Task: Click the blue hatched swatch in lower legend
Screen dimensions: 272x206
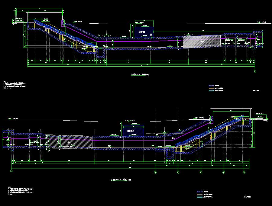Action: tap(199, 192)
